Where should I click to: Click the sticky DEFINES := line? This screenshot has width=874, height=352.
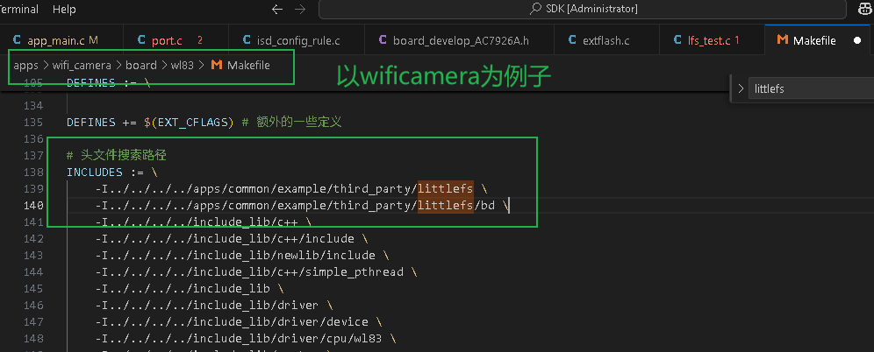[x=108, y=83]
